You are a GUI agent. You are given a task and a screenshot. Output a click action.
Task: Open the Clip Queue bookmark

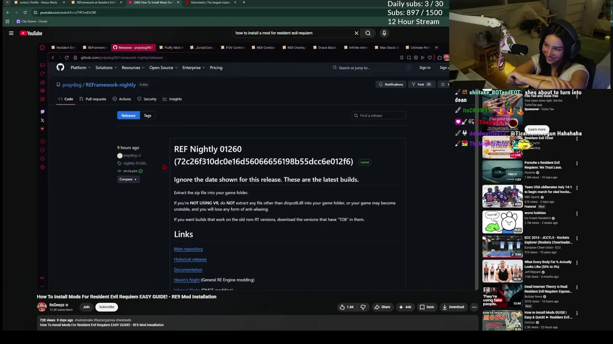point(32,21)
